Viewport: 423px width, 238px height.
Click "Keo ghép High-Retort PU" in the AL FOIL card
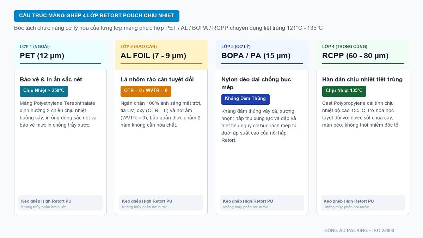147,201
